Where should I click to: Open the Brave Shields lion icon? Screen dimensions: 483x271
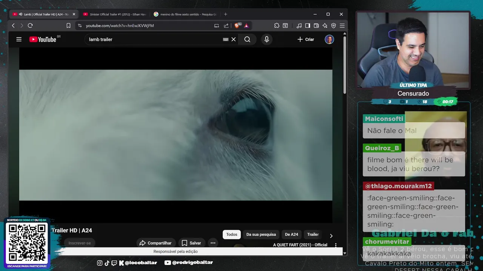(x=237, y=26)
